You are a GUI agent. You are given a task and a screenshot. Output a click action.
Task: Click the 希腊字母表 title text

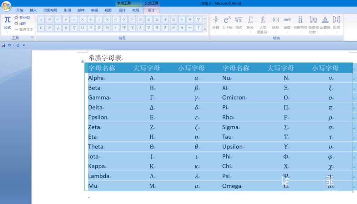[105, 58]
